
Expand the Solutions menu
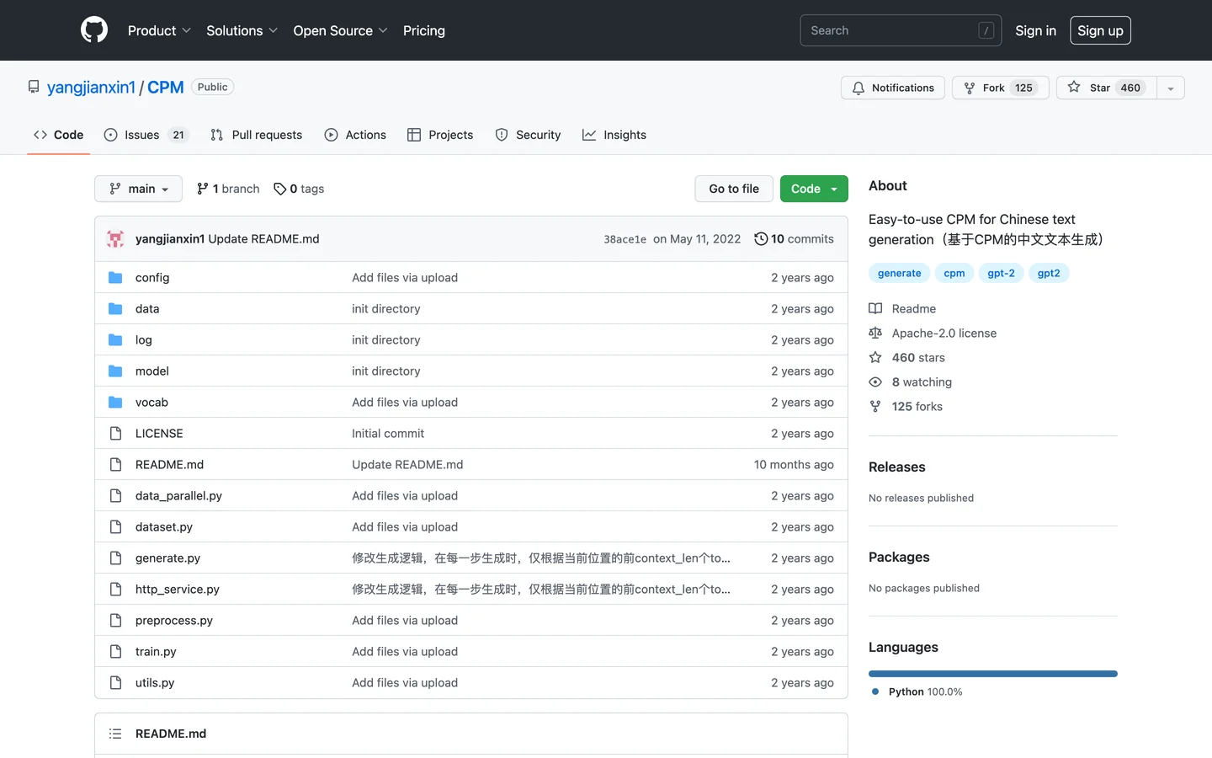tap(242, 30)
